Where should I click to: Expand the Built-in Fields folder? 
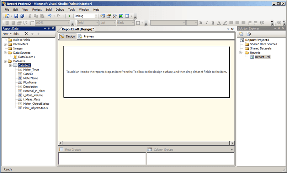[5, 40]
